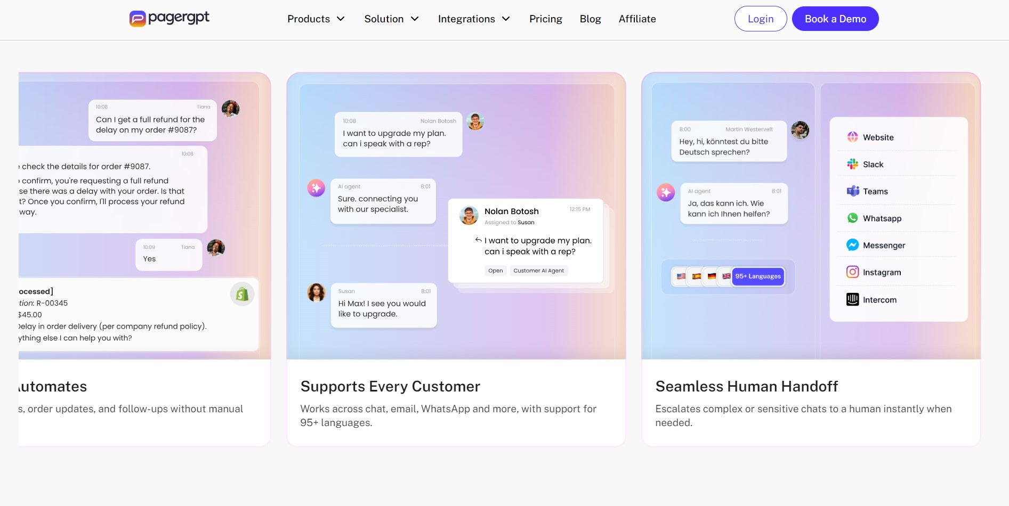Click the Messenger icon

[852, 245]
